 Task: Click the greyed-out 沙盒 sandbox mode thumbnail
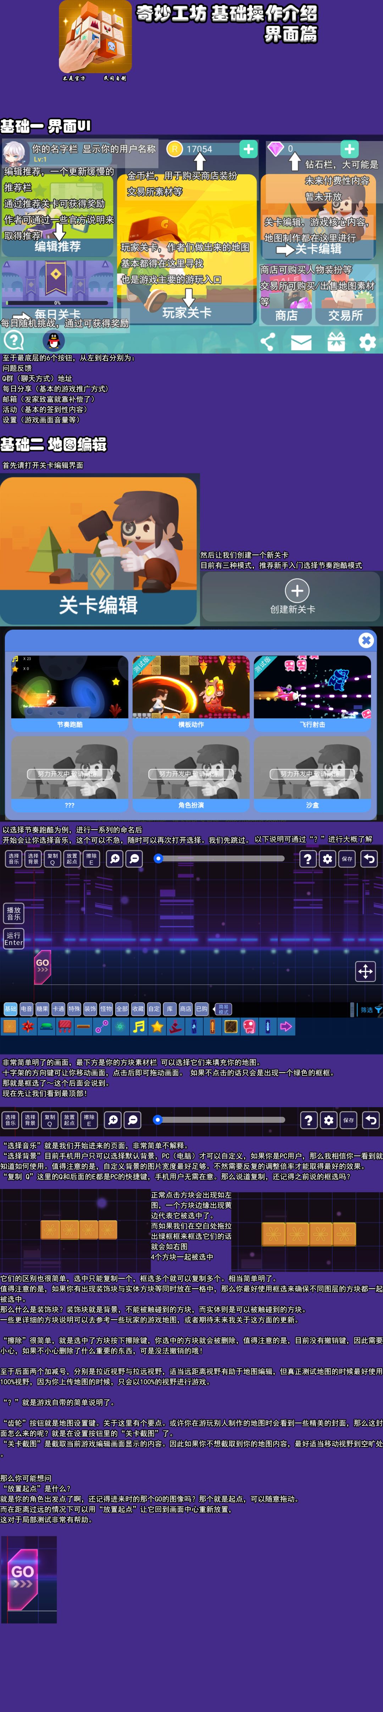pyautogui.click(x=312, y=774)
